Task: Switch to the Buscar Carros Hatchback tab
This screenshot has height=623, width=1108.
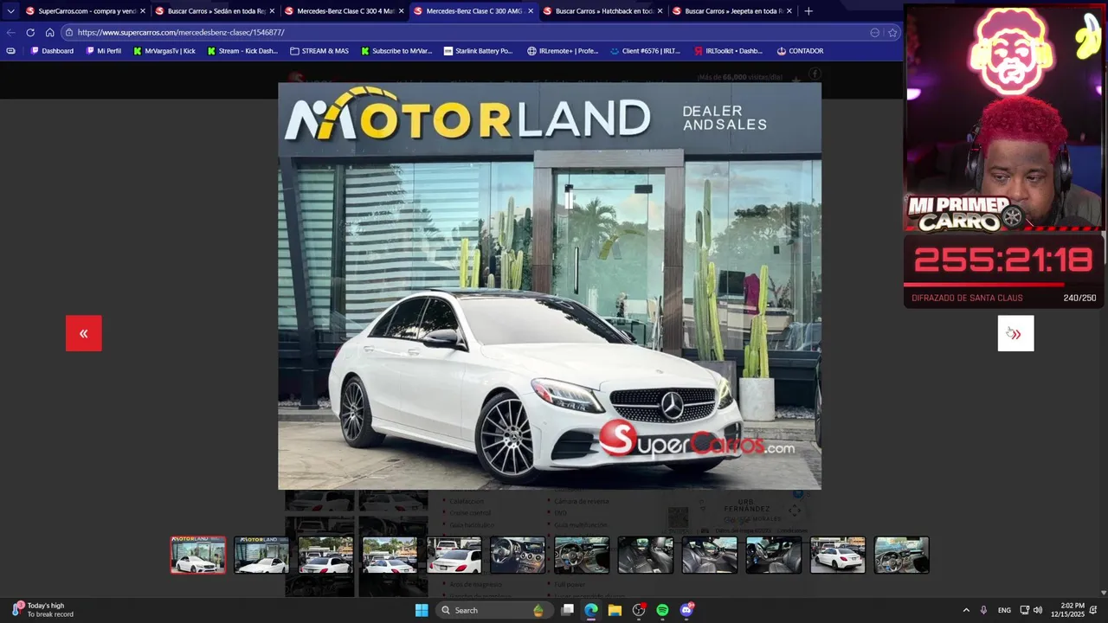Action: (x=602, y=11)
